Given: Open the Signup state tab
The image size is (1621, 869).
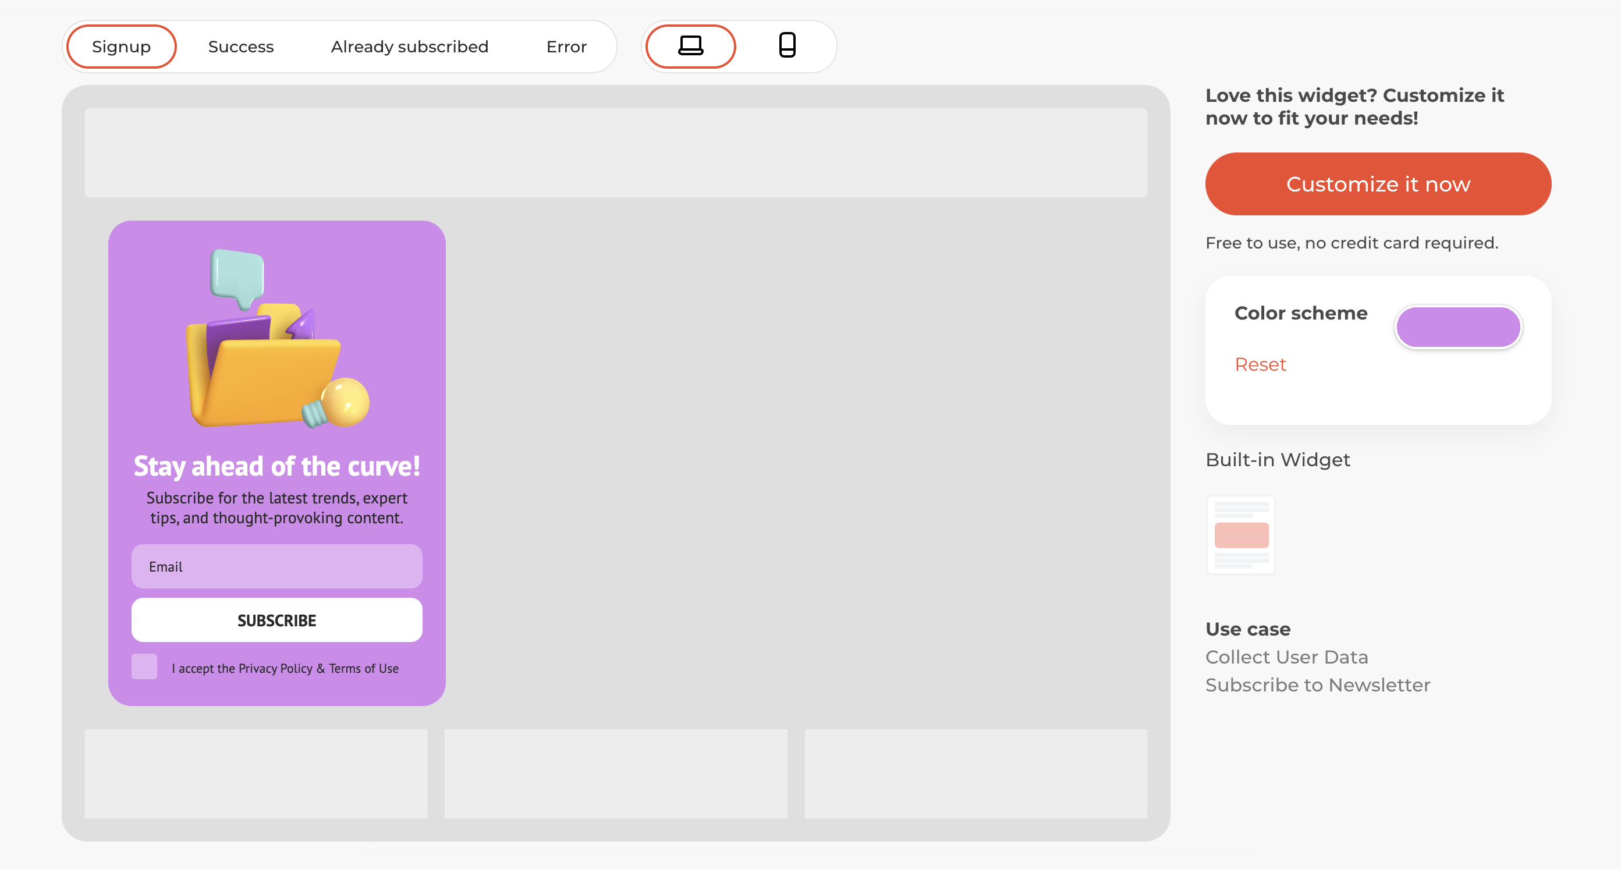Looking at the screenshot, I should pyautogui.click(x=121, y=47).
